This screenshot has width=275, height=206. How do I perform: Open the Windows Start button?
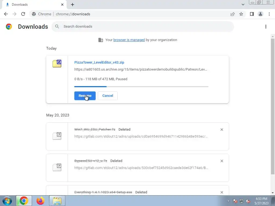click(x=7, y=201)
